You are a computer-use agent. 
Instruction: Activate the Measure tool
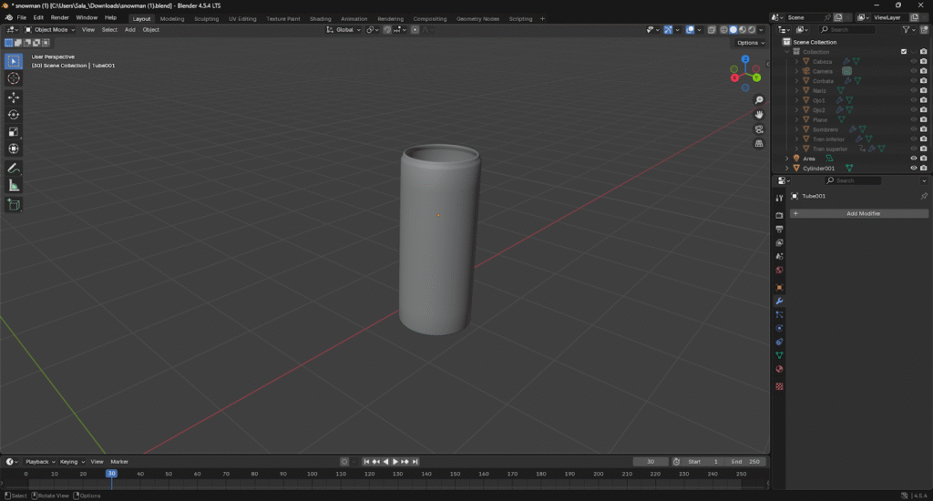click(x=14, y=186)
